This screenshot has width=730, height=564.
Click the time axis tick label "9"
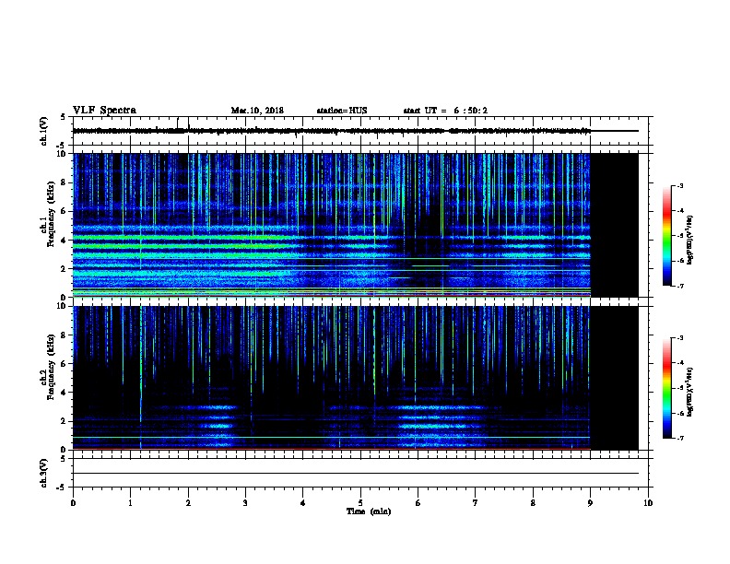[x=590, y=503]
